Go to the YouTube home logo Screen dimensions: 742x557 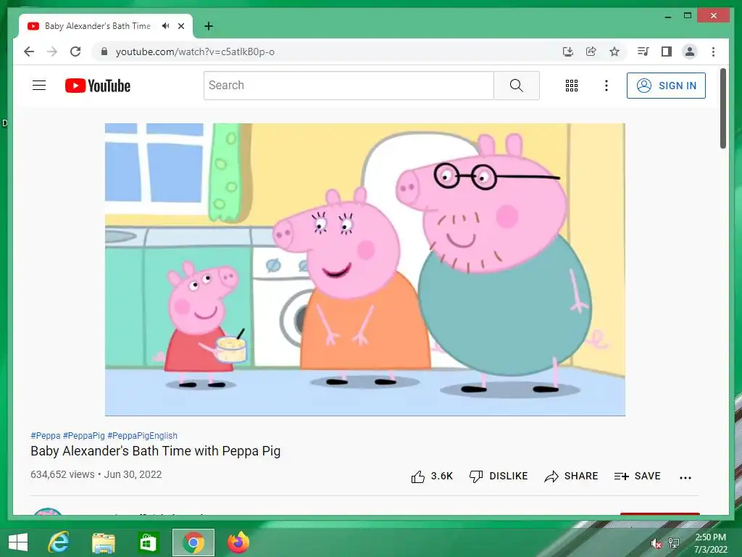point(98,86)
